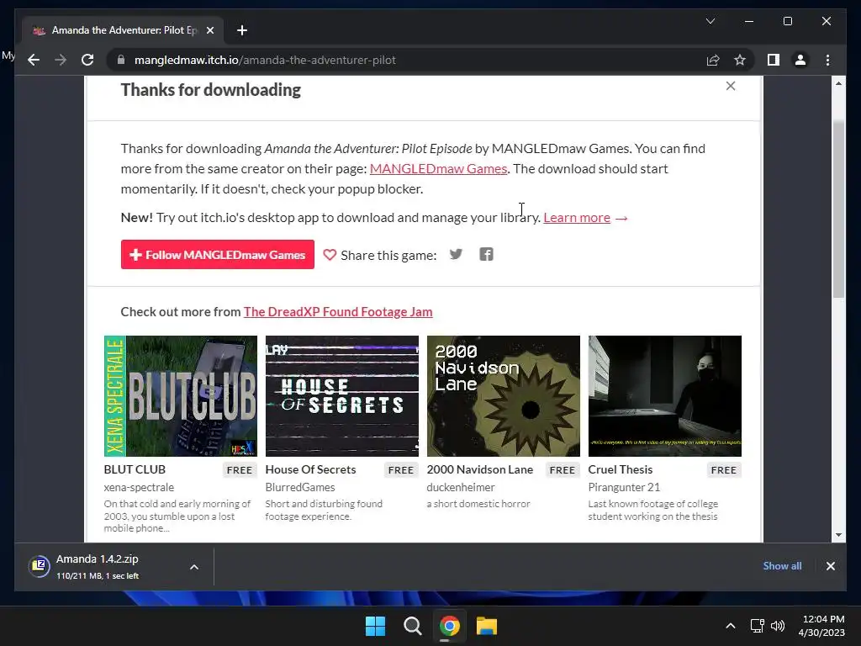
Task: Follow MANGLEDmaw Games
Action: (218, 254)
